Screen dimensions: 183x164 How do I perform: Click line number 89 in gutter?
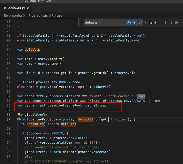point(9,119)
